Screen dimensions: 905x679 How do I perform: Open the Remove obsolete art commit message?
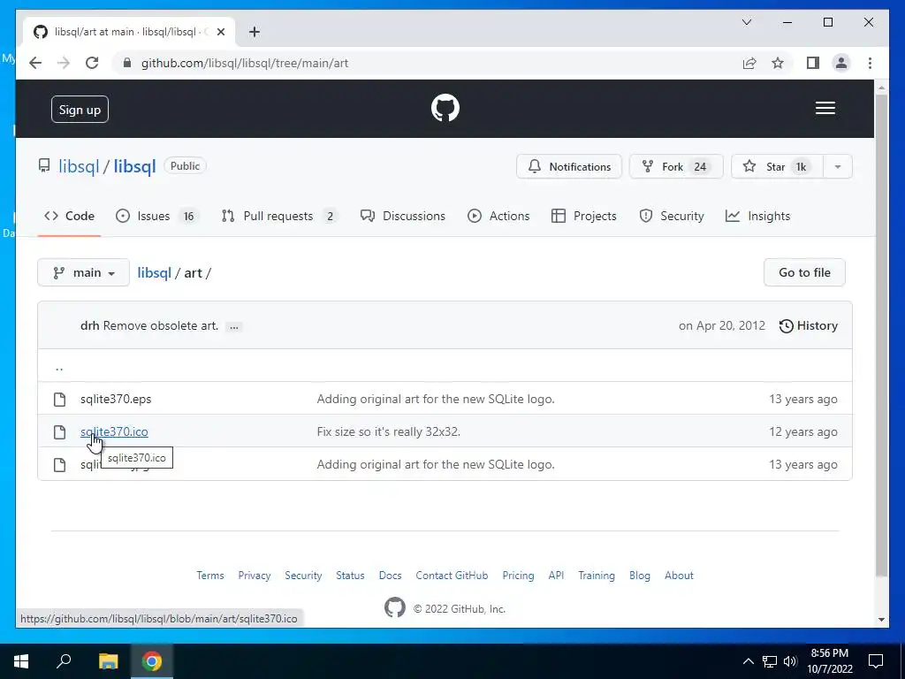[x=161, y=325]
